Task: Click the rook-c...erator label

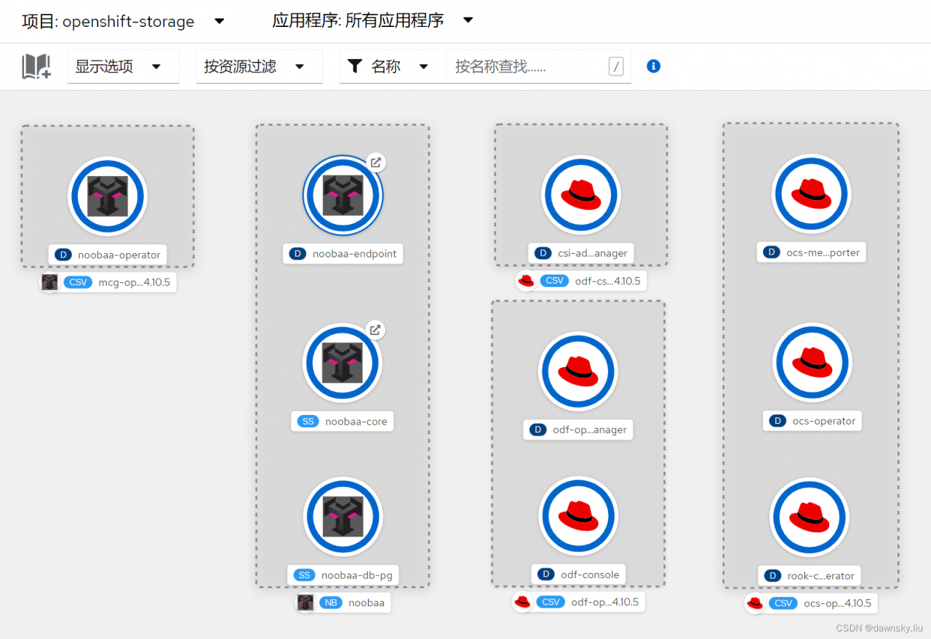Action: 810,576
